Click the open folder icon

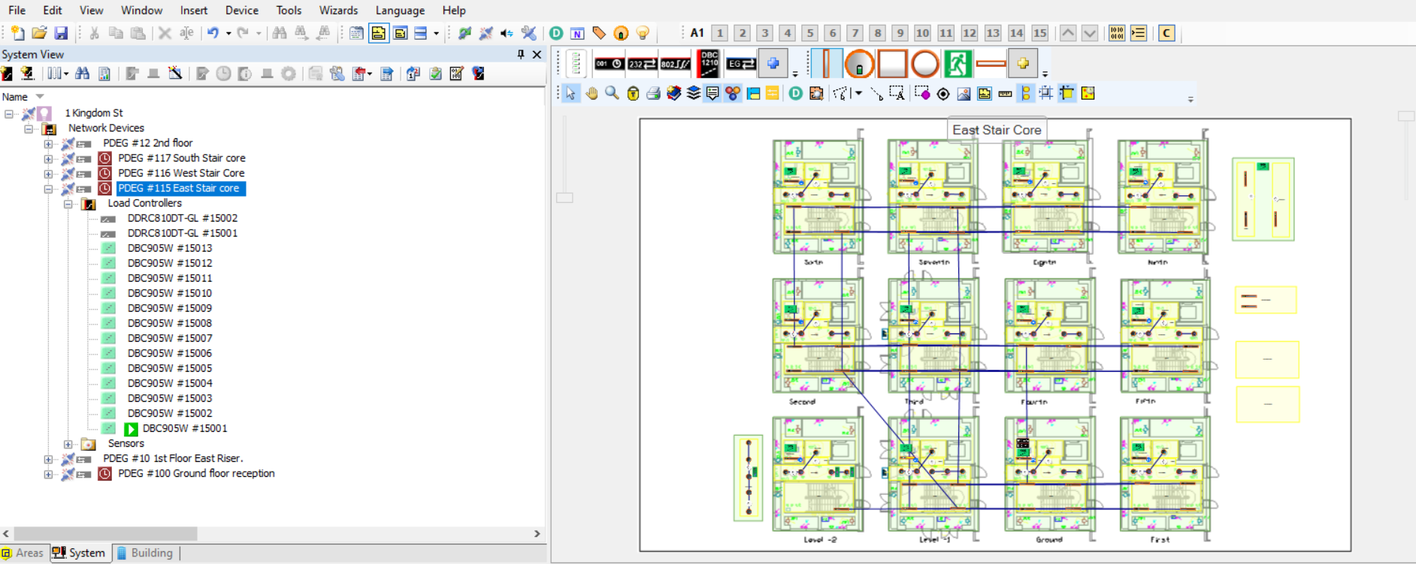39,33
